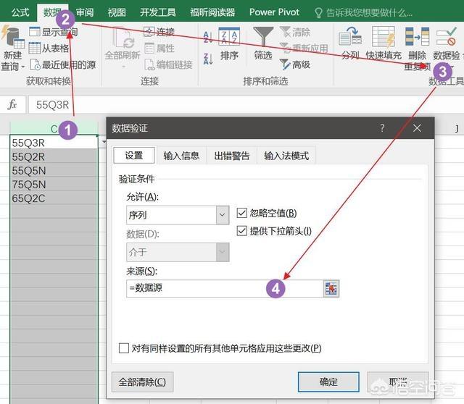The width and height of the screenshot is (464, 404).
Task: Toggle In-cell dropdown (提供下拉箭头) checkbox
Action: [241, 231]
